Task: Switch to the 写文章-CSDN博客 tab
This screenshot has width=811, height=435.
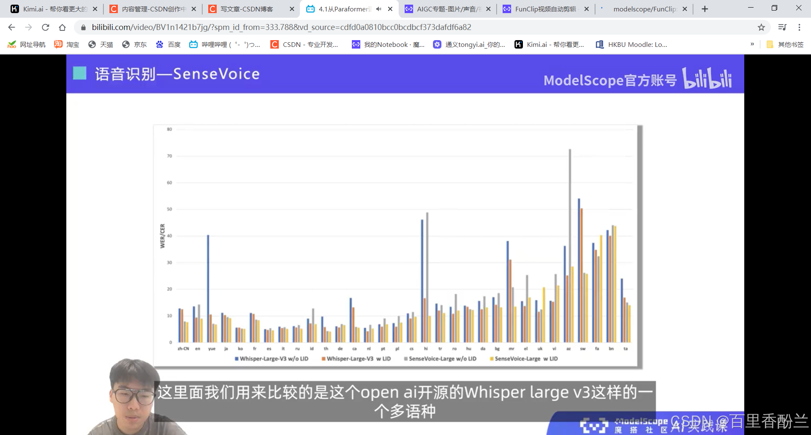Action: tap(251, 9)
